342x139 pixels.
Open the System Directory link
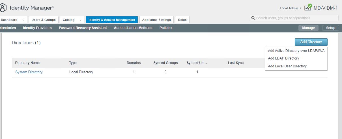click(x=29, y=72)
